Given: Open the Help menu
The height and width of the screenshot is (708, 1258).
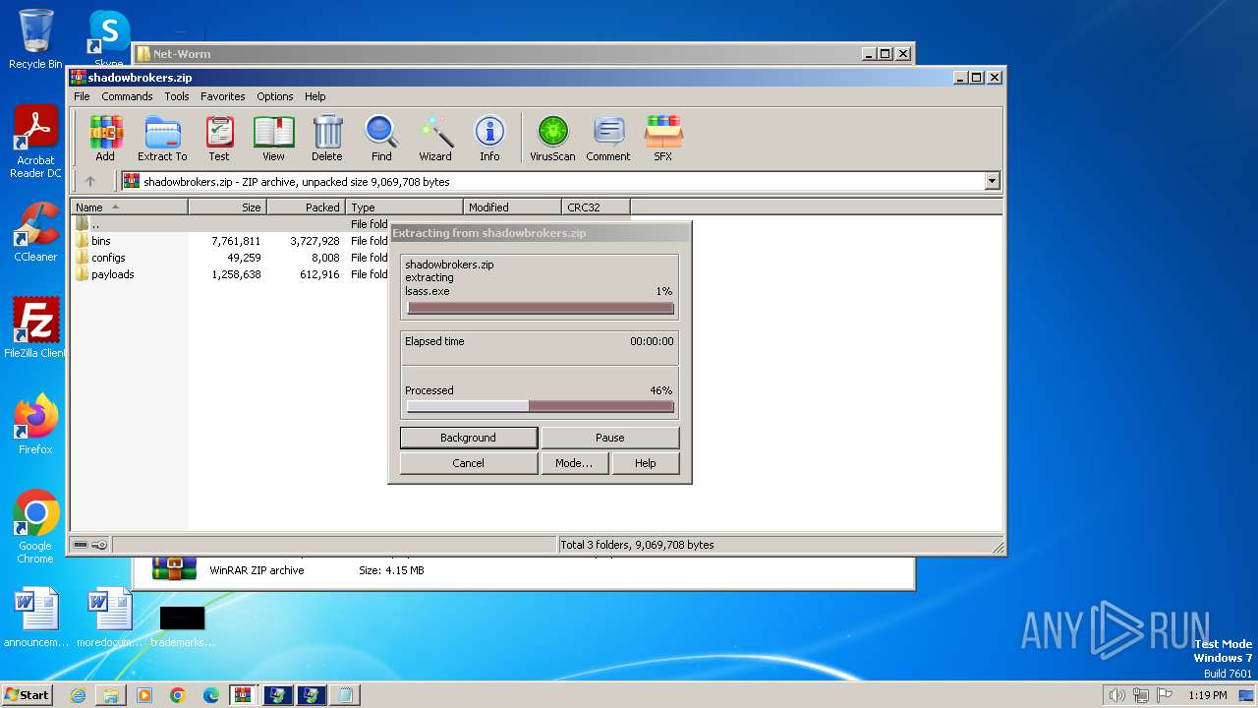Looking at the screenshot, I should (x=315, y=96).
